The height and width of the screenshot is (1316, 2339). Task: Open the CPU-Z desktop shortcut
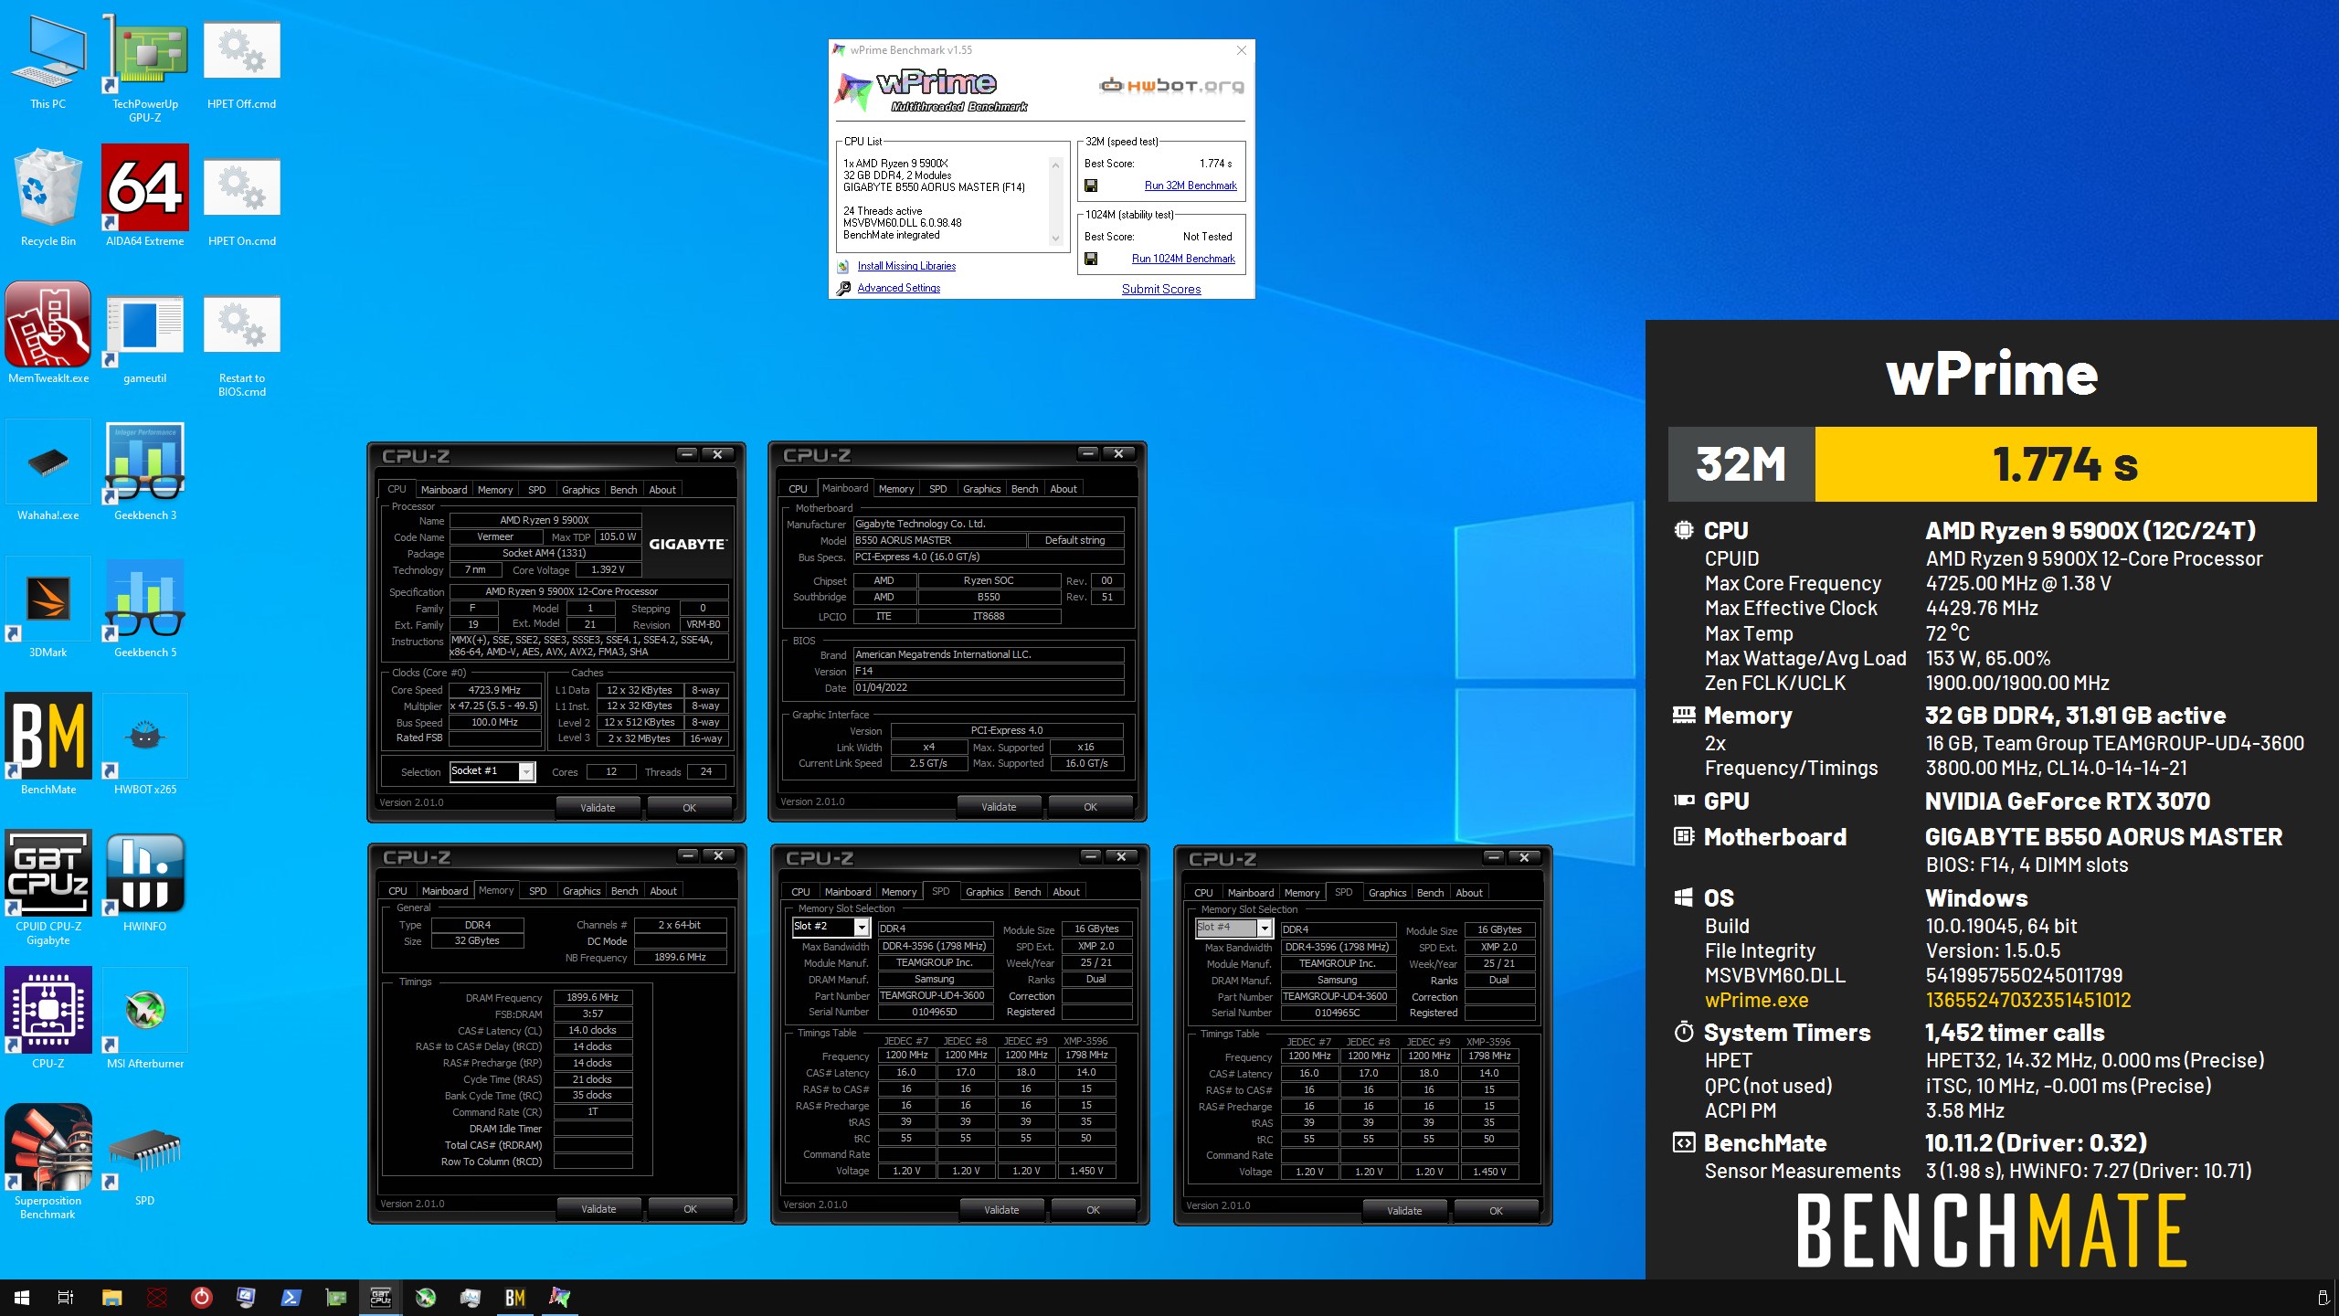pos(48,1020)
